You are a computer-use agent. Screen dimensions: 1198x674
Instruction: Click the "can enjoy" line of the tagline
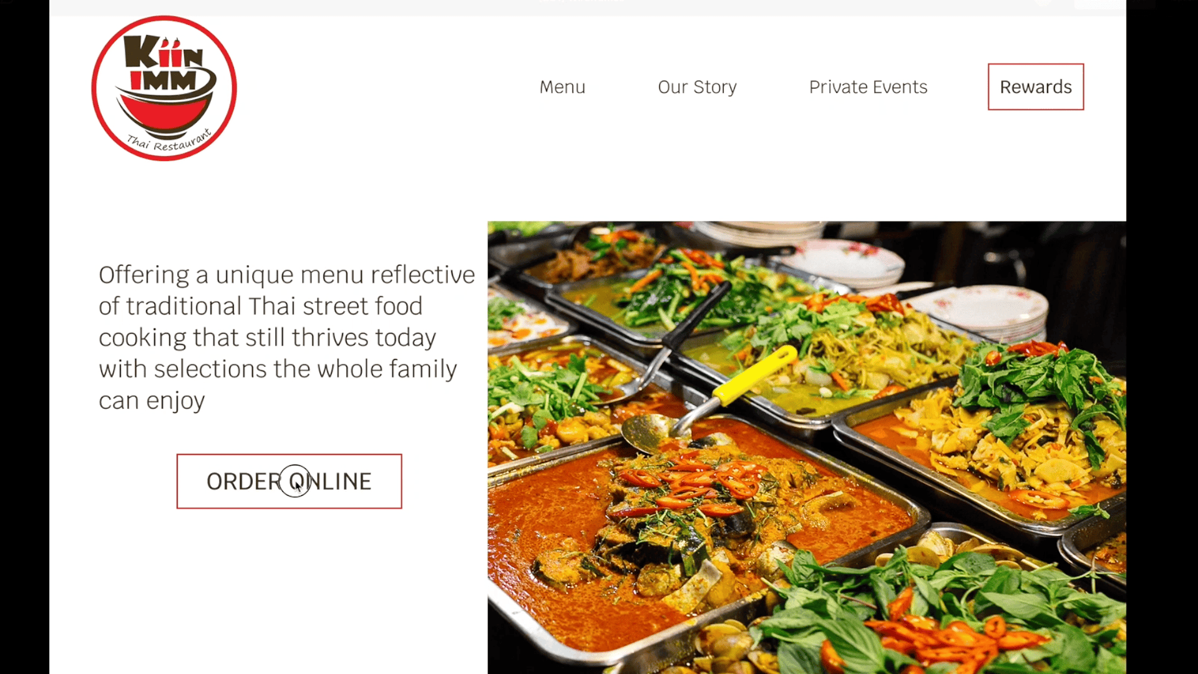click(x=152, y=401)
